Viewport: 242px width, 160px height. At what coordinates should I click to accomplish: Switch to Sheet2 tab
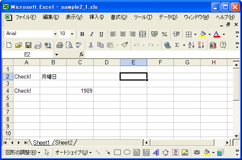[x=64, y=142]
